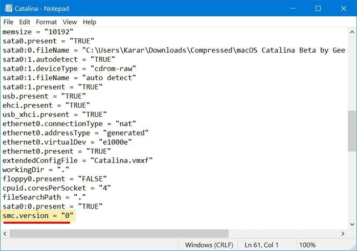Click the sata0:0.fileName line
The image size is (357, 251).
click(x=174, y=50)
